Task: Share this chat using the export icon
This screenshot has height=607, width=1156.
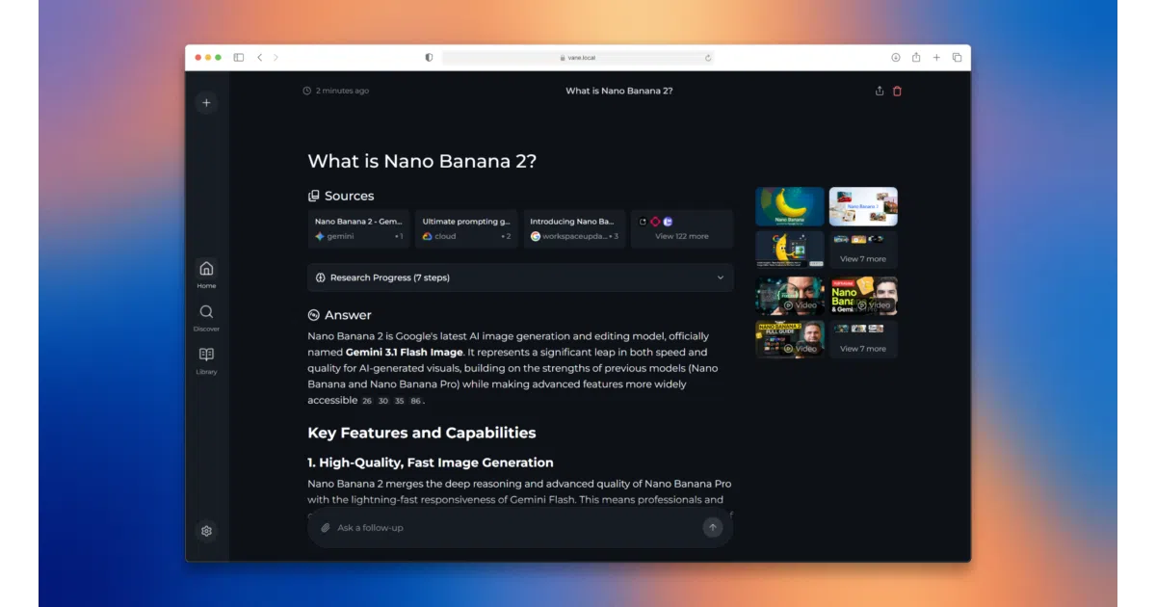Action: point(879,91)
